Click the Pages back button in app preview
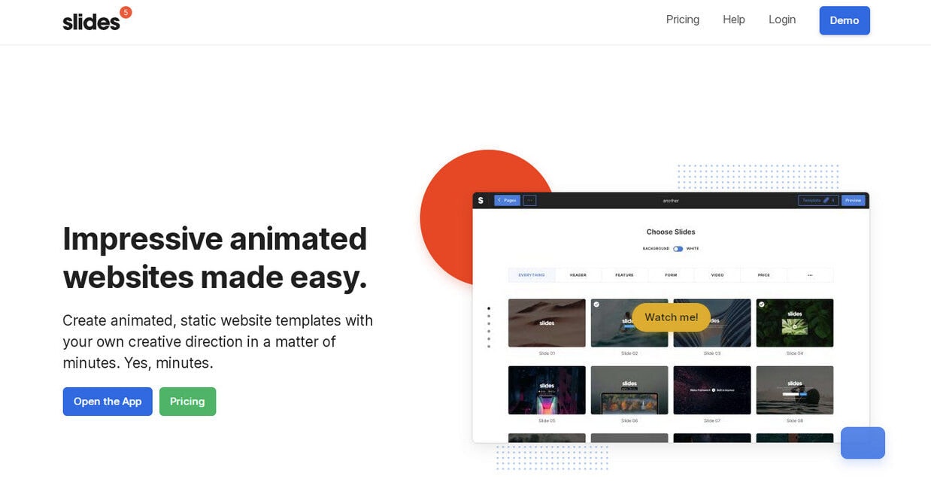 click(507, 200)
